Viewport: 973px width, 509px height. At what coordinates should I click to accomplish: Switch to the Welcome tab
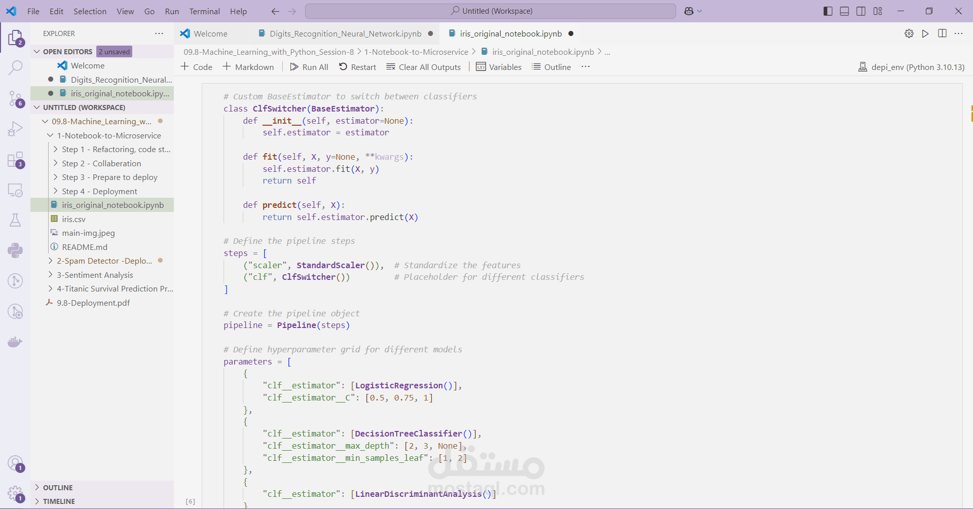pyautogui.click(x=211, y=33)
